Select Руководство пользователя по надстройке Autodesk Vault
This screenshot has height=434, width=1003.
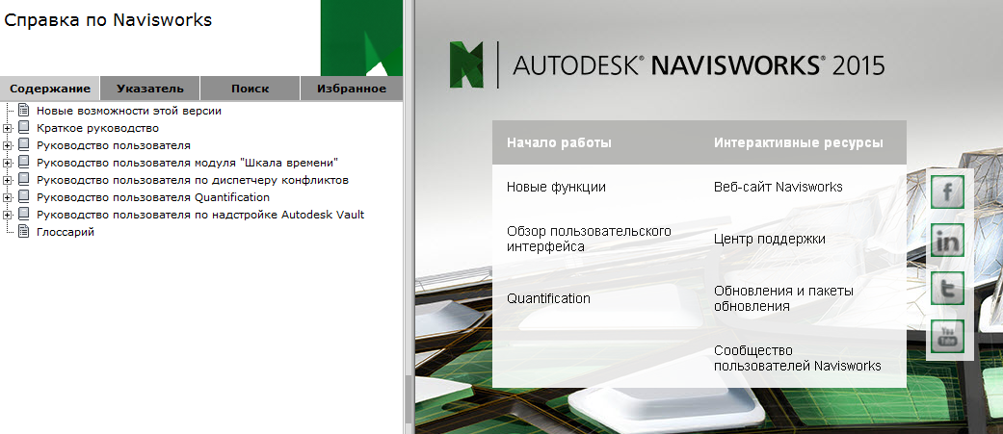(x=200, y=215)
